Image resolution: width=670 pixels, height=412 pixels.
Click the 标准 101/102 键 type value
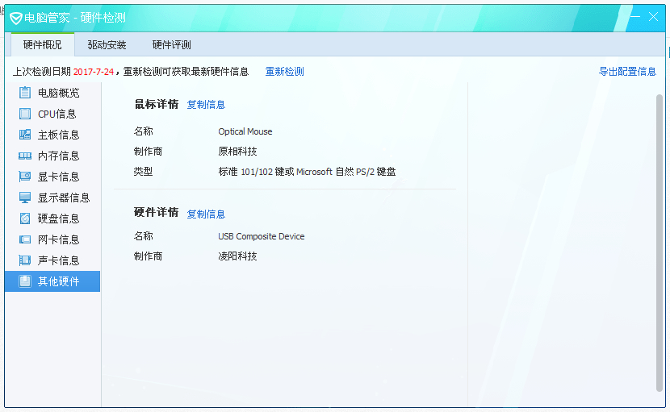(307, 172)
